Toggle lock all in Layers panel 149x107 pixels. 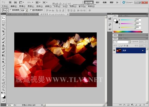pos(127,46)
